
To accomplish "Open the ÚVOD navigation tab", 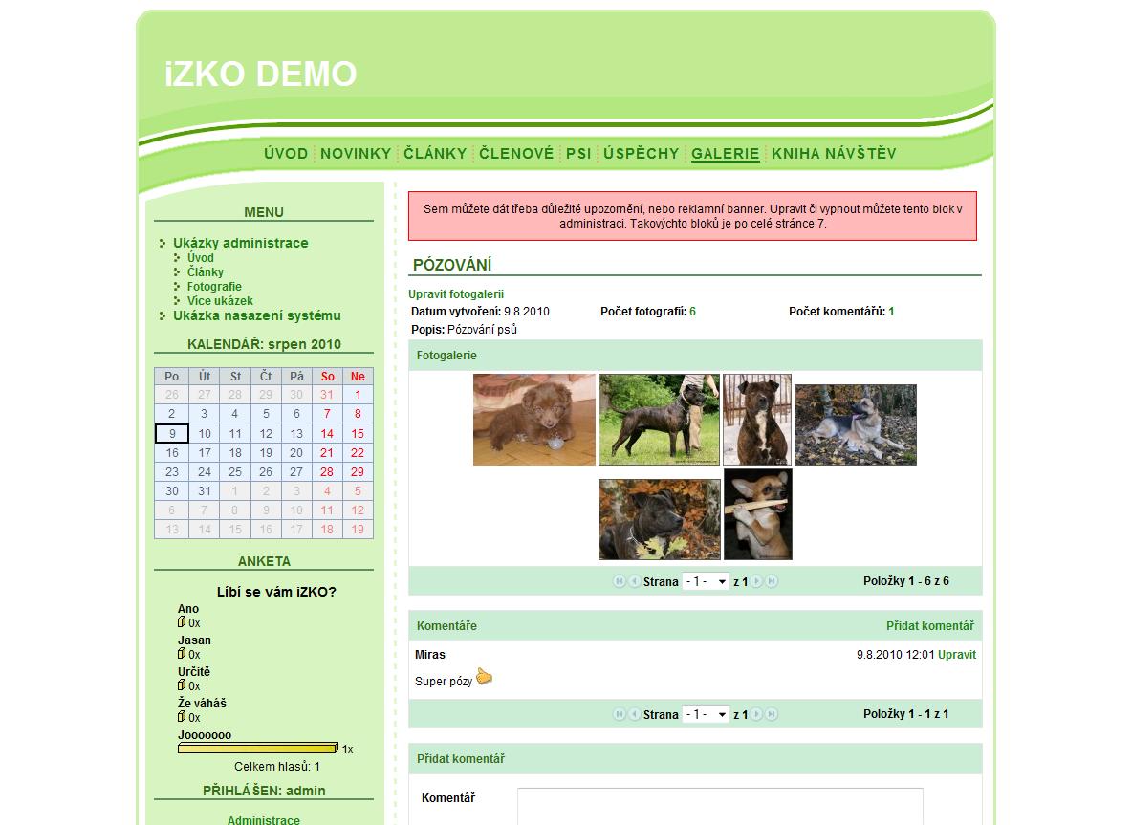I will click(x=286, y=153).
